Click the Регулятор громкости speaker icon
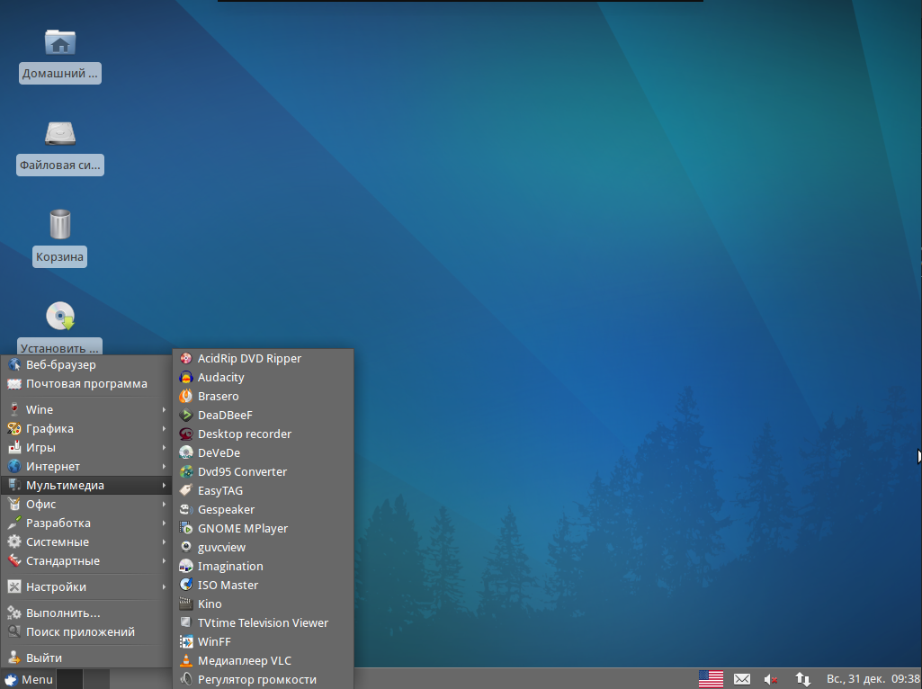 pyautogui.click(x=186, y=680)
